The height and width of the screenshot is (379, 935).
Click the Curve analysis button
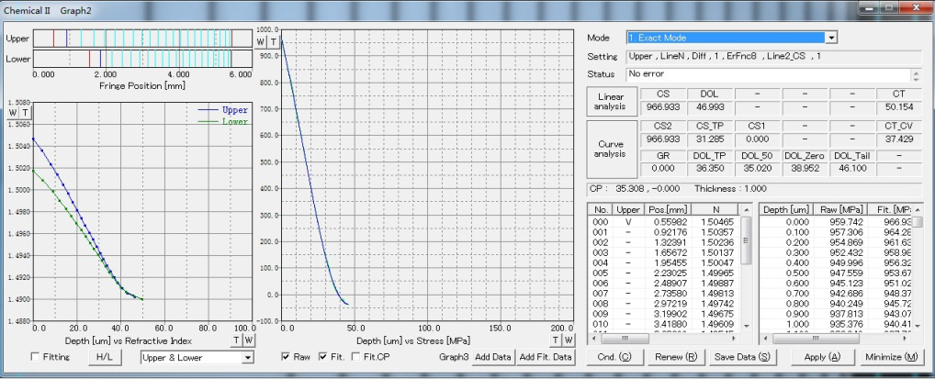point(610,148)
